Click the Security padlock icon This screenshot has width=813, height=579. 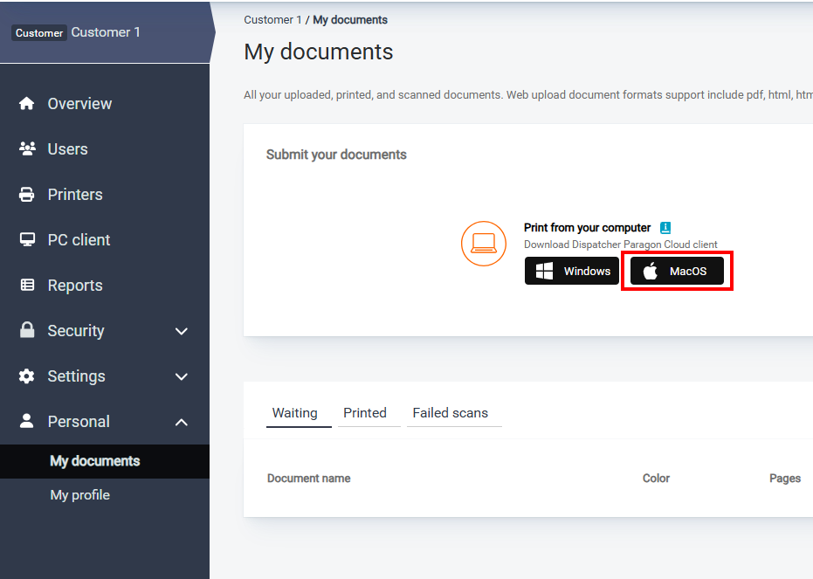[27, 331]
